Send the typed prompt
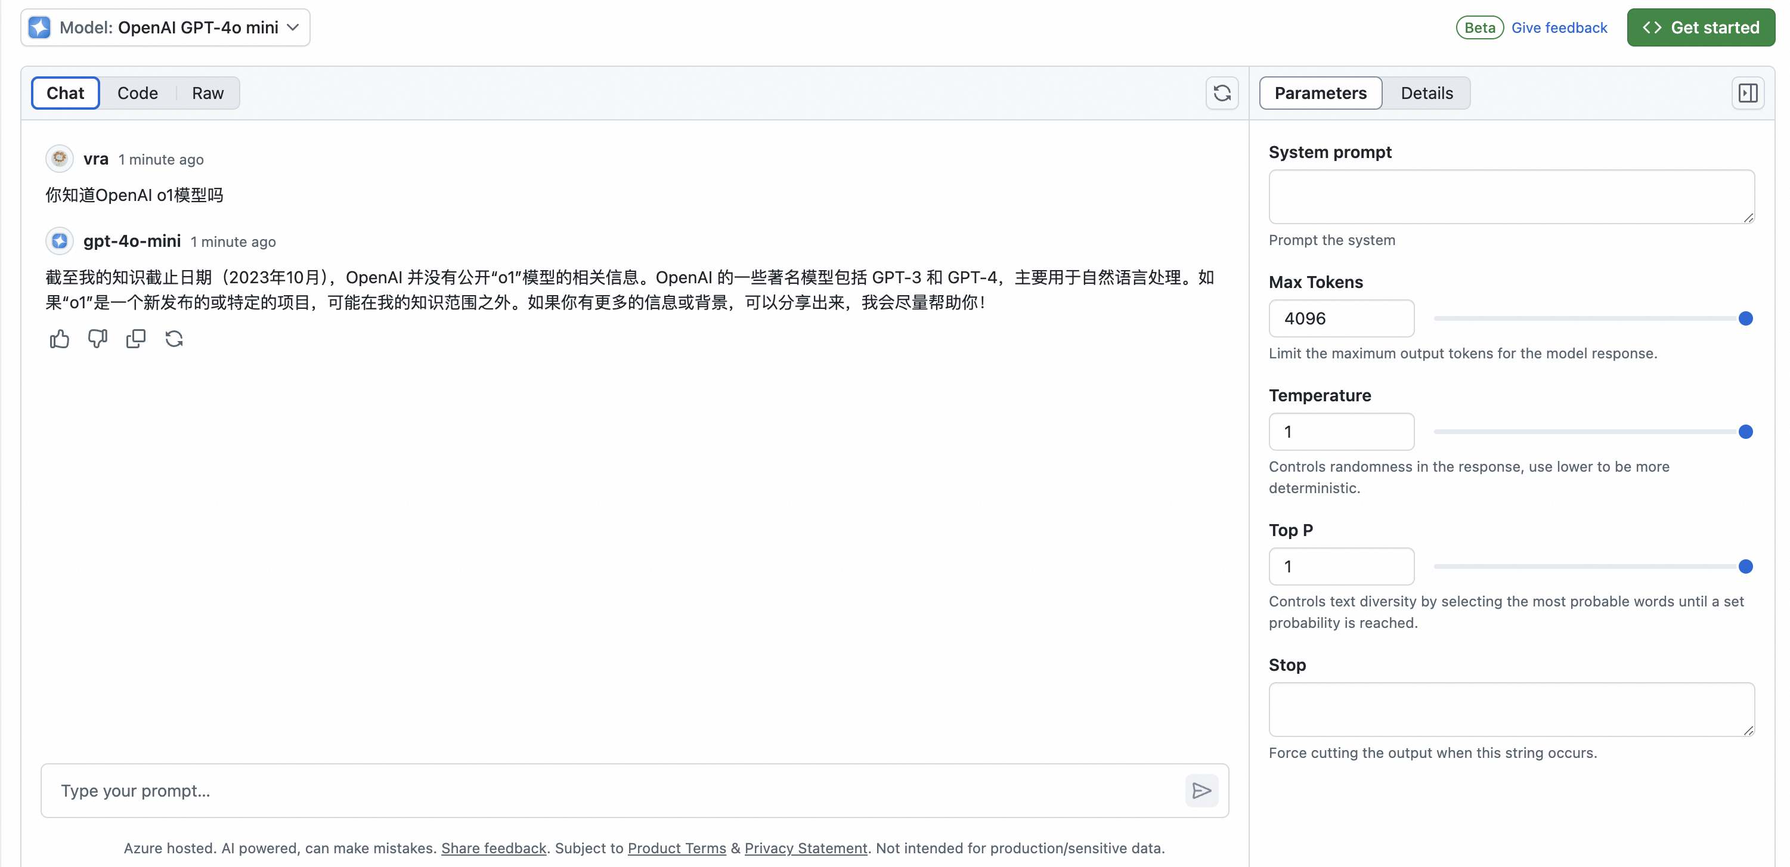The height and width of the screenshot is (867, 1790). 1201,791
